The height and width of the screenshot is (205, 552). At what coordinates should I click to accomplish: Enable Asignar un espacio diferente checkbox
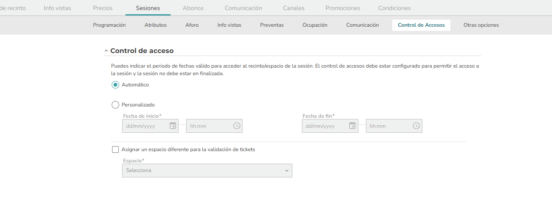(115, 149)
